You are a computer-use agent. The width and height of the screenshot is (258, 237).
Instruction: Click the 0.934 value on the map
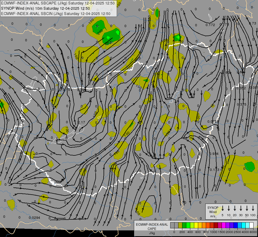pyautogui.click(x=214, y=154)
